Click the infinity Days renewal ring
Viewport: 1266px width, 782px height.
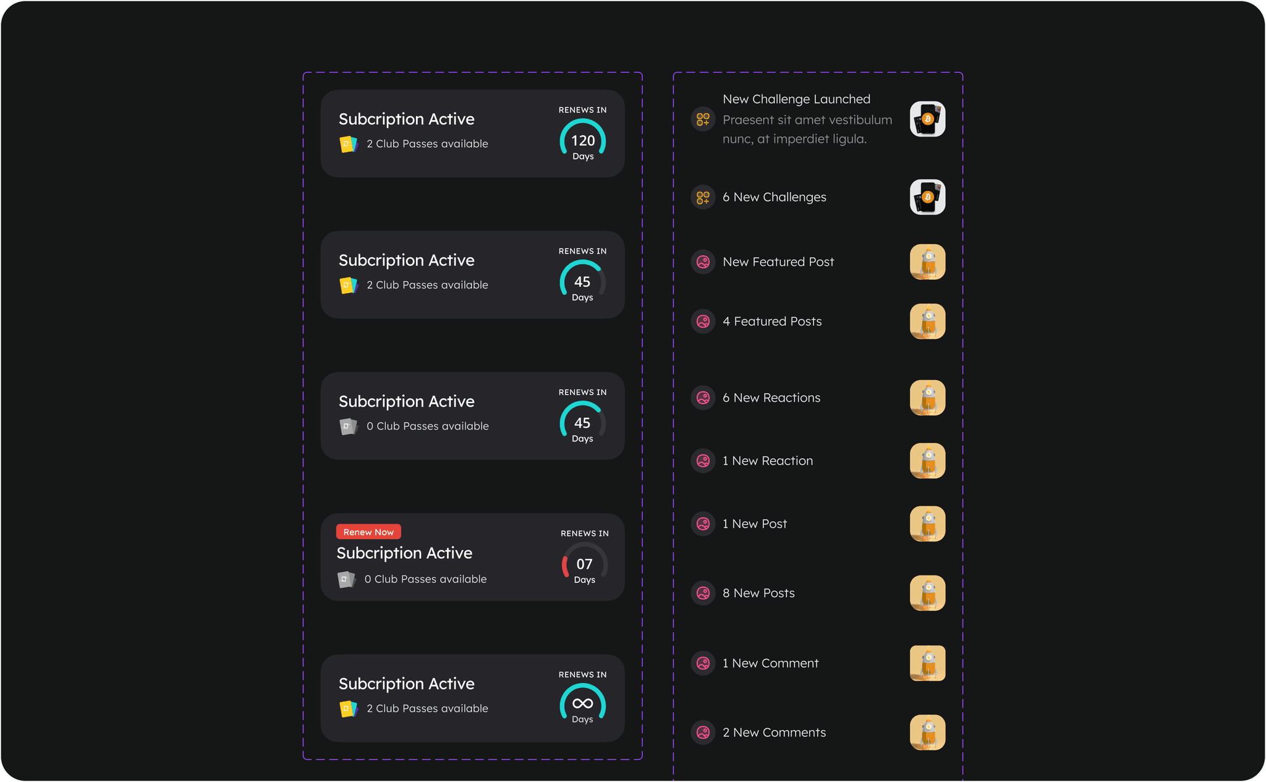(x=583, y=704)
